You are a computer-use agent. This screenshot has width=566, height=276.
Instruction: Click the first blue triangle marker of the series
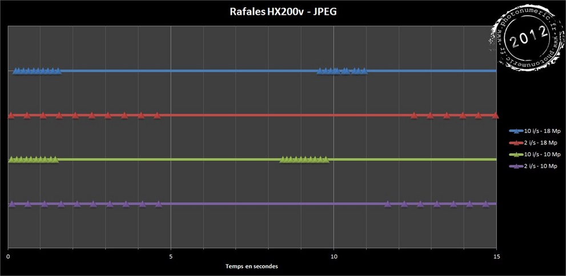pos(15,71)
